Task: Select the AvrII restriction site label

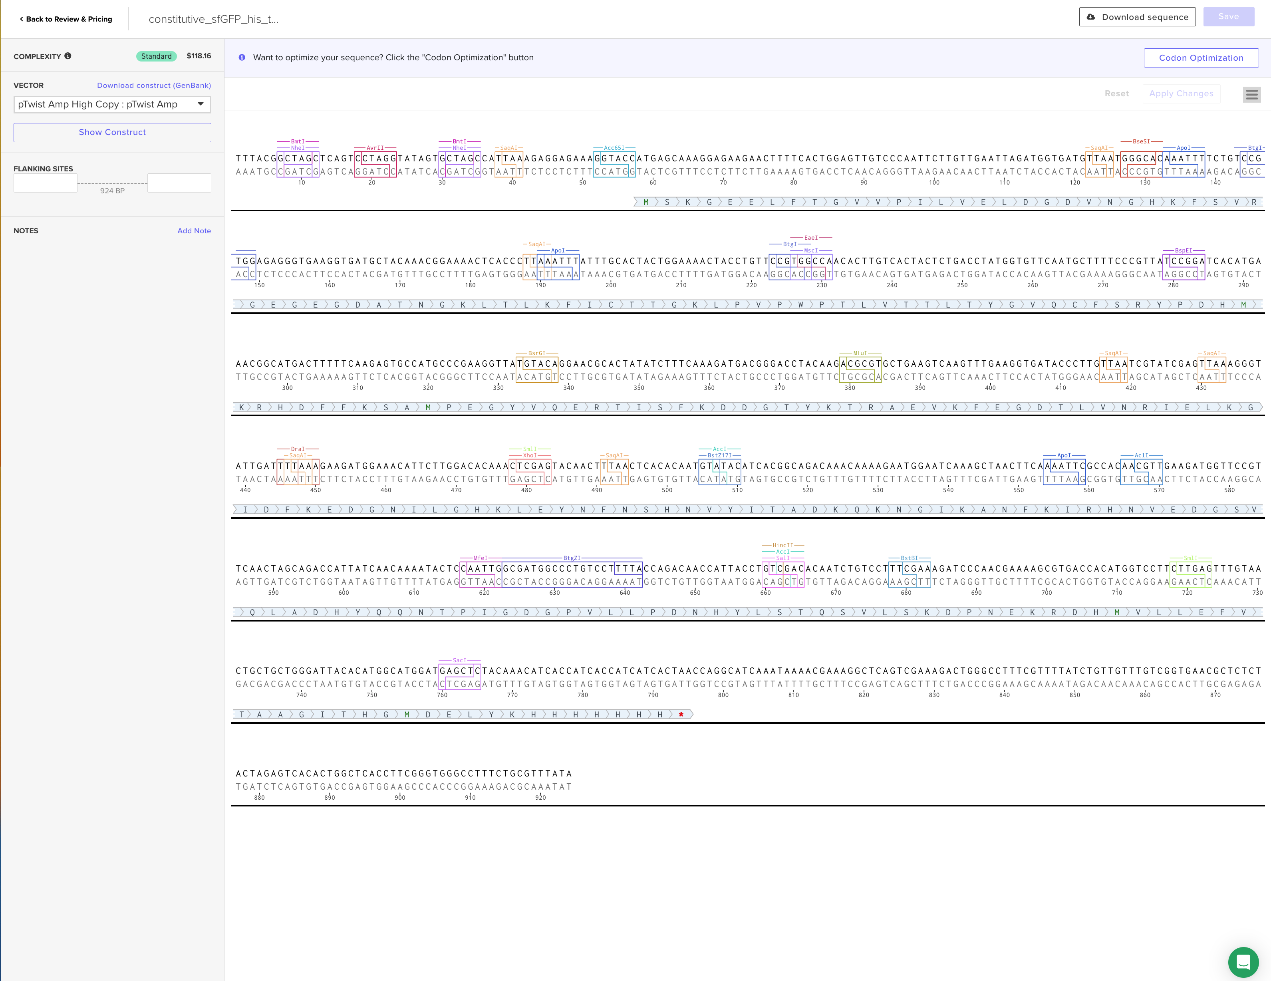Action: 375,148
